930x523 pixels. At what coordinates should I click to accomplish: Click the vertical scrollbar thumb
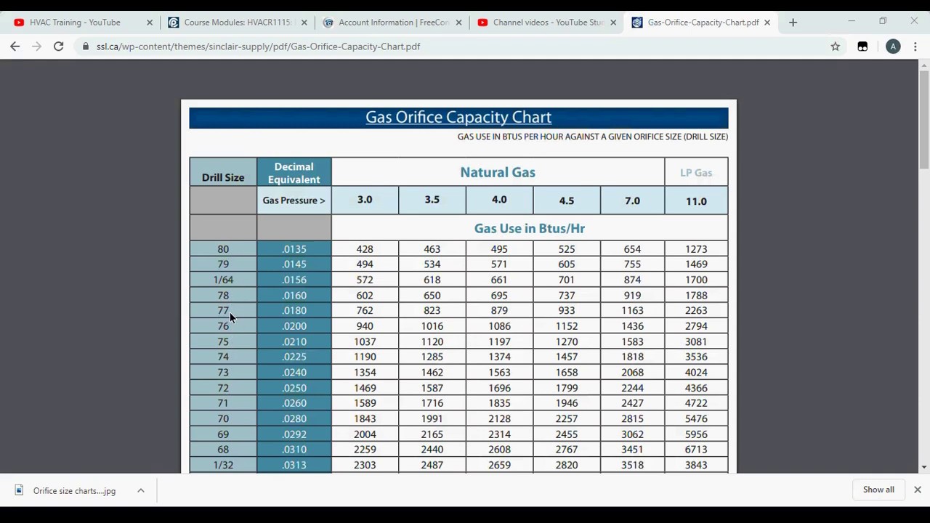pos(924,120)
